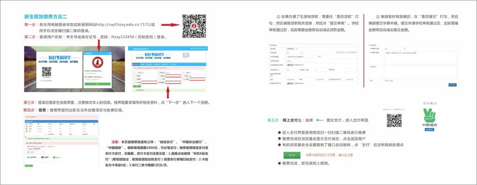Click the 第五步 label
477x185 pixels.
[273, 120]
